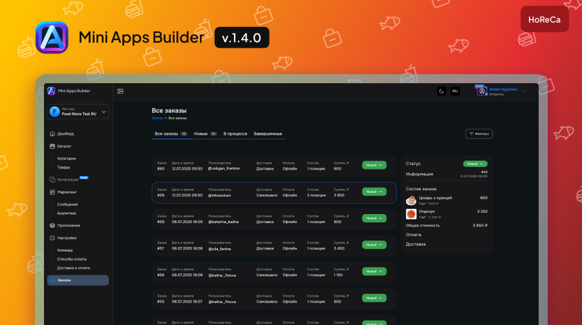Click the filter lines icon in Фильтры

(471, 133)
